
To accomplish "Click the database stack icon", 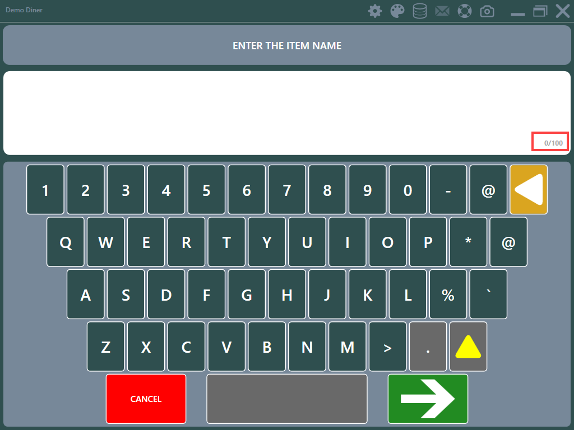I will (420, 11).
